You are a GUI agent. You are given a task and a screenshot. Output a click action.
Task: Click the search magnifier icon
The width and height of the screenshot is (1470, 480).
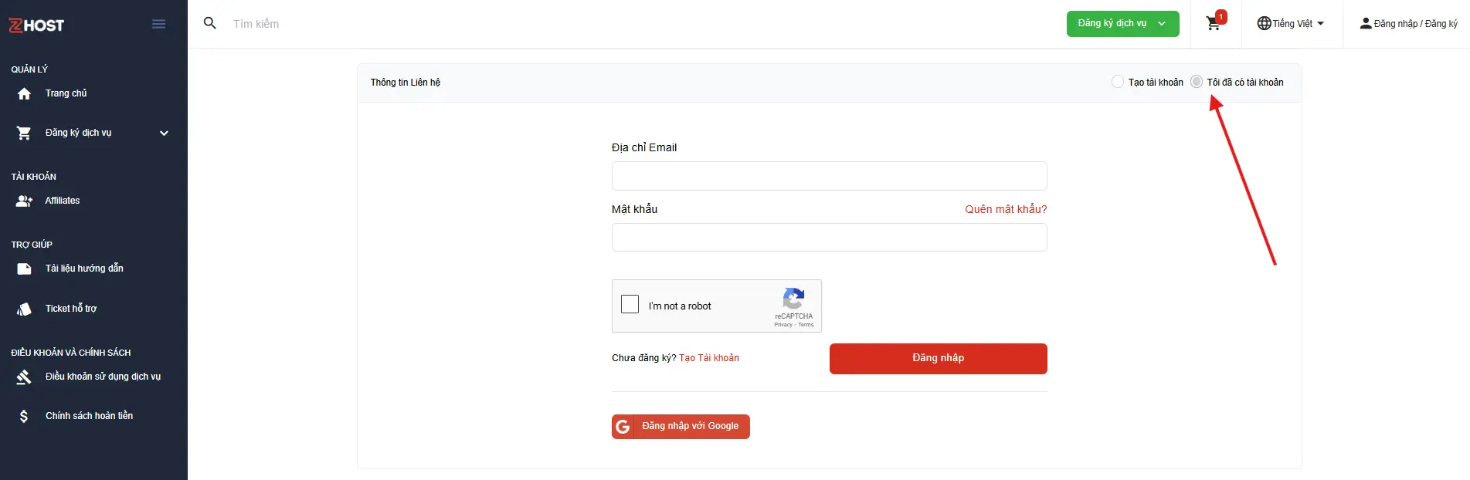(209, 23)
